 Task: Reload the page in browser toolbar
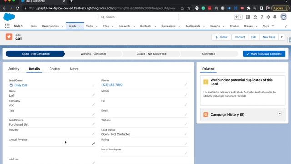(17, 8)
